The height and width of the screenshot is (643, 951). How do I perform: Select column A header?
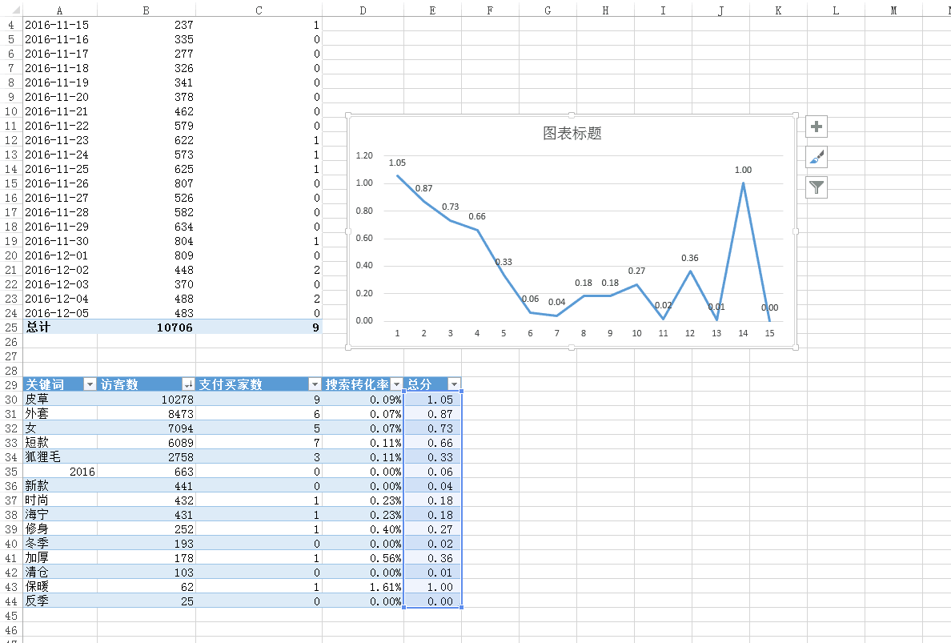[x=59, y=10]
